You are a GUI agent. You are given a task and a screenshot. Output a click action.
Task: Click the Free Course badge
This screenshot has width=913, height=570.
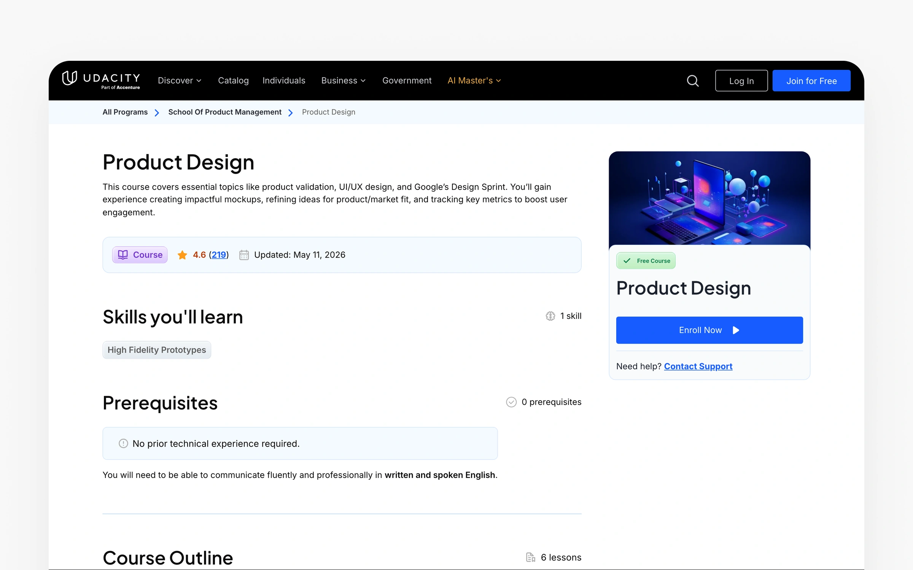click(646, 261)
